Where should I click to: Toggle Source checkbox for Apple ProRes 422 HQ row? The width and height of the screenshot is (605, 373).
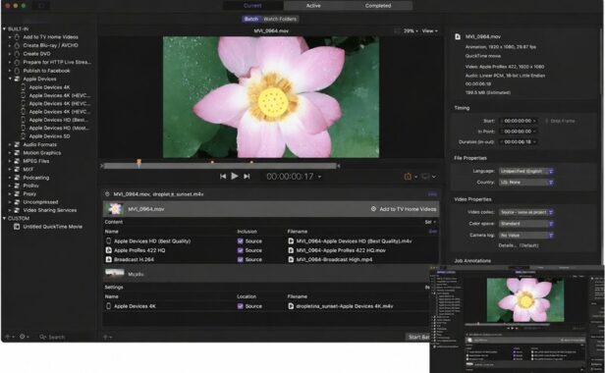(x=240, y=250)
